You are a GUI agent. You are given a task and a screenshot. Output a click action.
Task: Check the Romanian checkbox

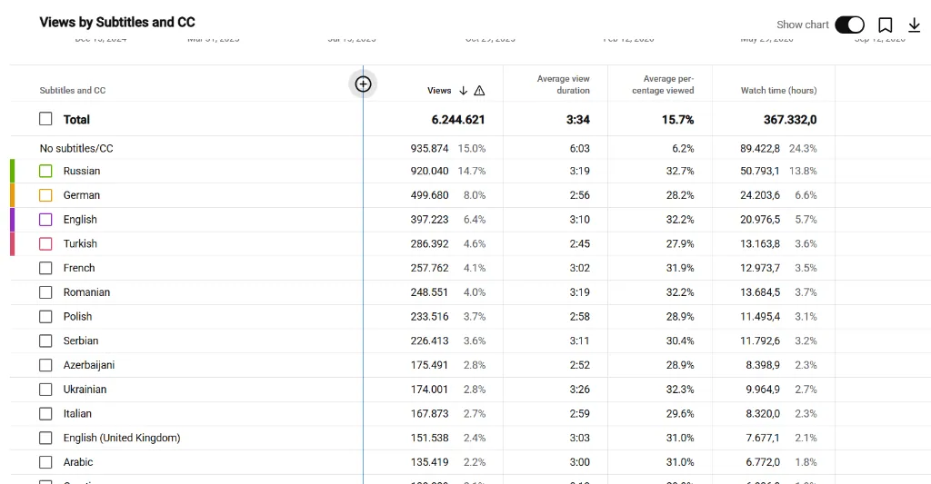coord(45,292)
